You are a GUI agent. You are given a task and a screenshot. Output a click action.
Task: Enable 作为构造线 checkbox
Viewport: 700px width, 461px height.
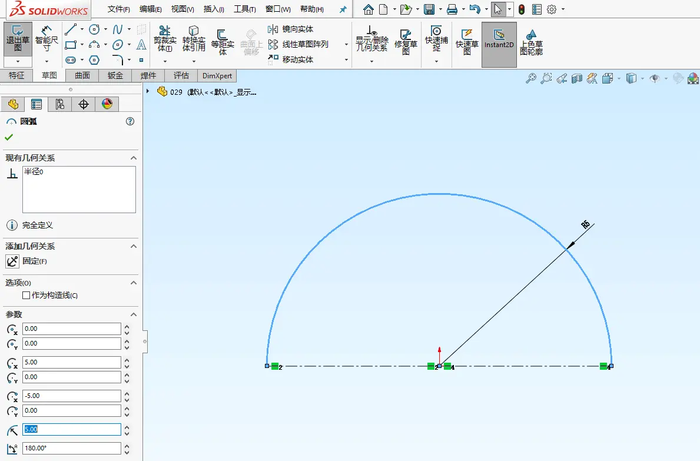26,296
